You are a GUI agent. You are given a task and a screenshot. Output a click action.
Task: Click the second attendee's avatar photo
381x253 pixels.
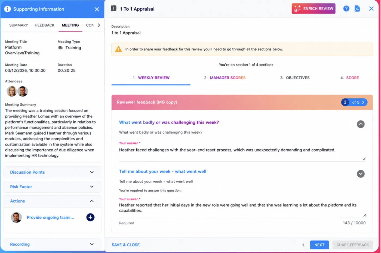(23, 91)
